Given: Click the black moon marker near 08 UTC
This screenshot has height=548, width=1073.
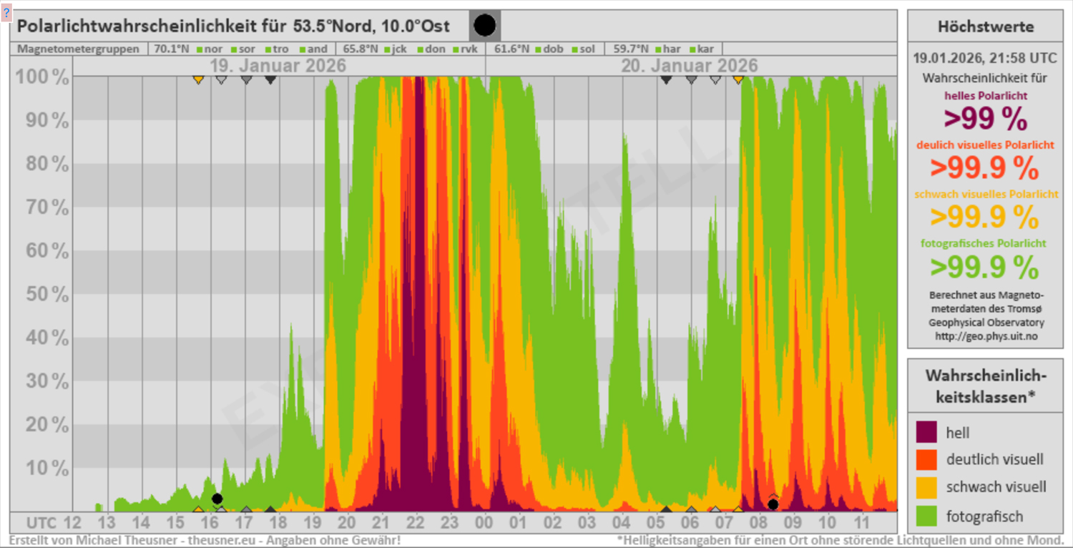Looking at the screenshot, I should [773, 504].
